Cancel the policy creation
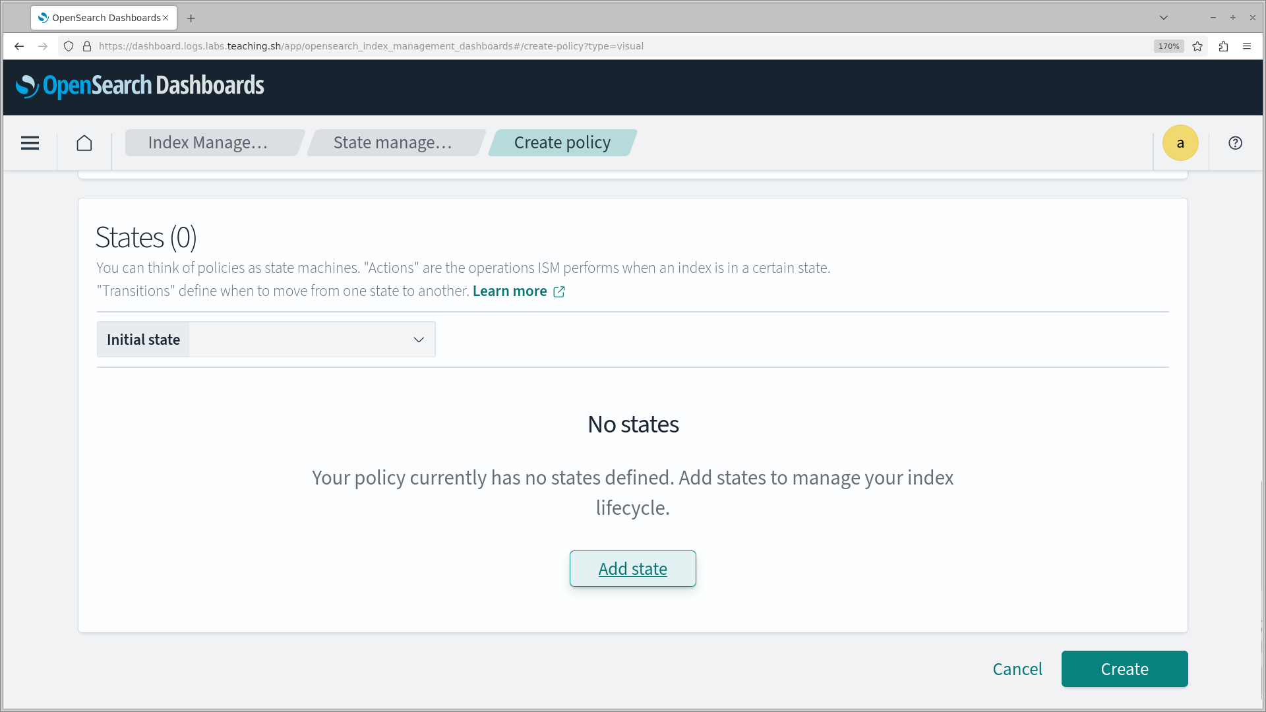Screen dimensions: 1266x712 click(1017, 669)
